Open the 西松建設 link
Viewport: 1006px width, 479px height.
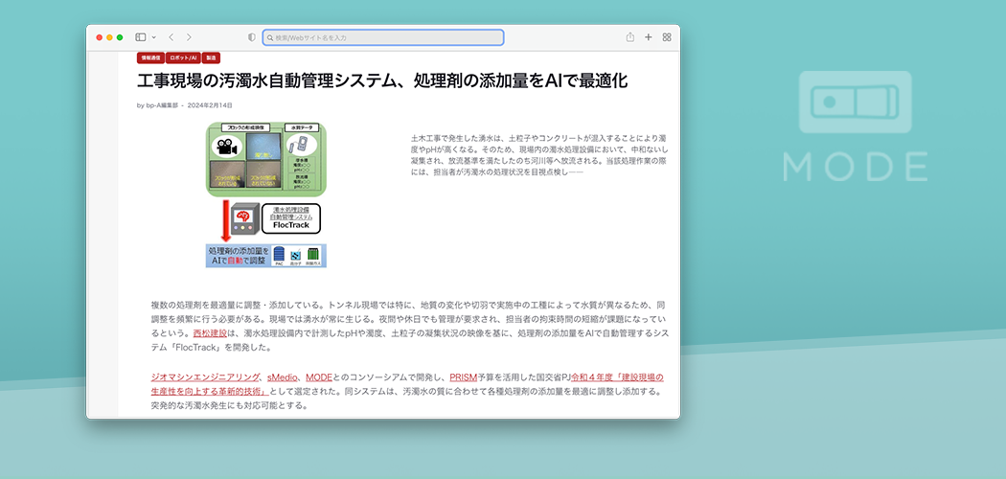pyautogui.click(x=209, y=333)
